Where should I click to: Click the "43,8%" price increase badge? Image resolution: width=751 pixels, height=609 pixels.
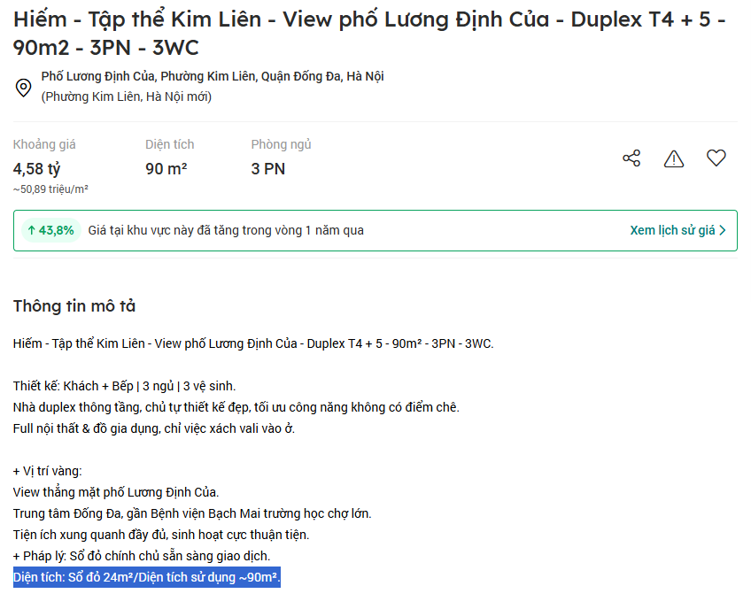[50, 230]
